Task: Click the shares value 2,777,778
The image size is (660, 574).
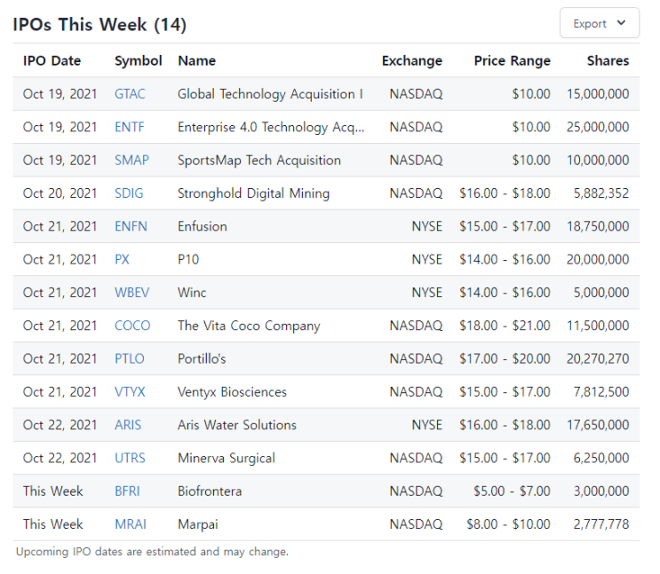Action: click(x=601, y=524)
